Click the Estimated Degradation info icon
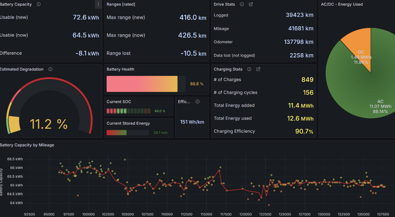 (50, 69)
